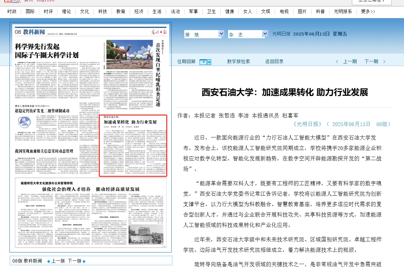Image resolution: width=404 pixels, height=269 pixels.
Task: Open the 杂志 dropdown arrow
Action: [265, 34]
